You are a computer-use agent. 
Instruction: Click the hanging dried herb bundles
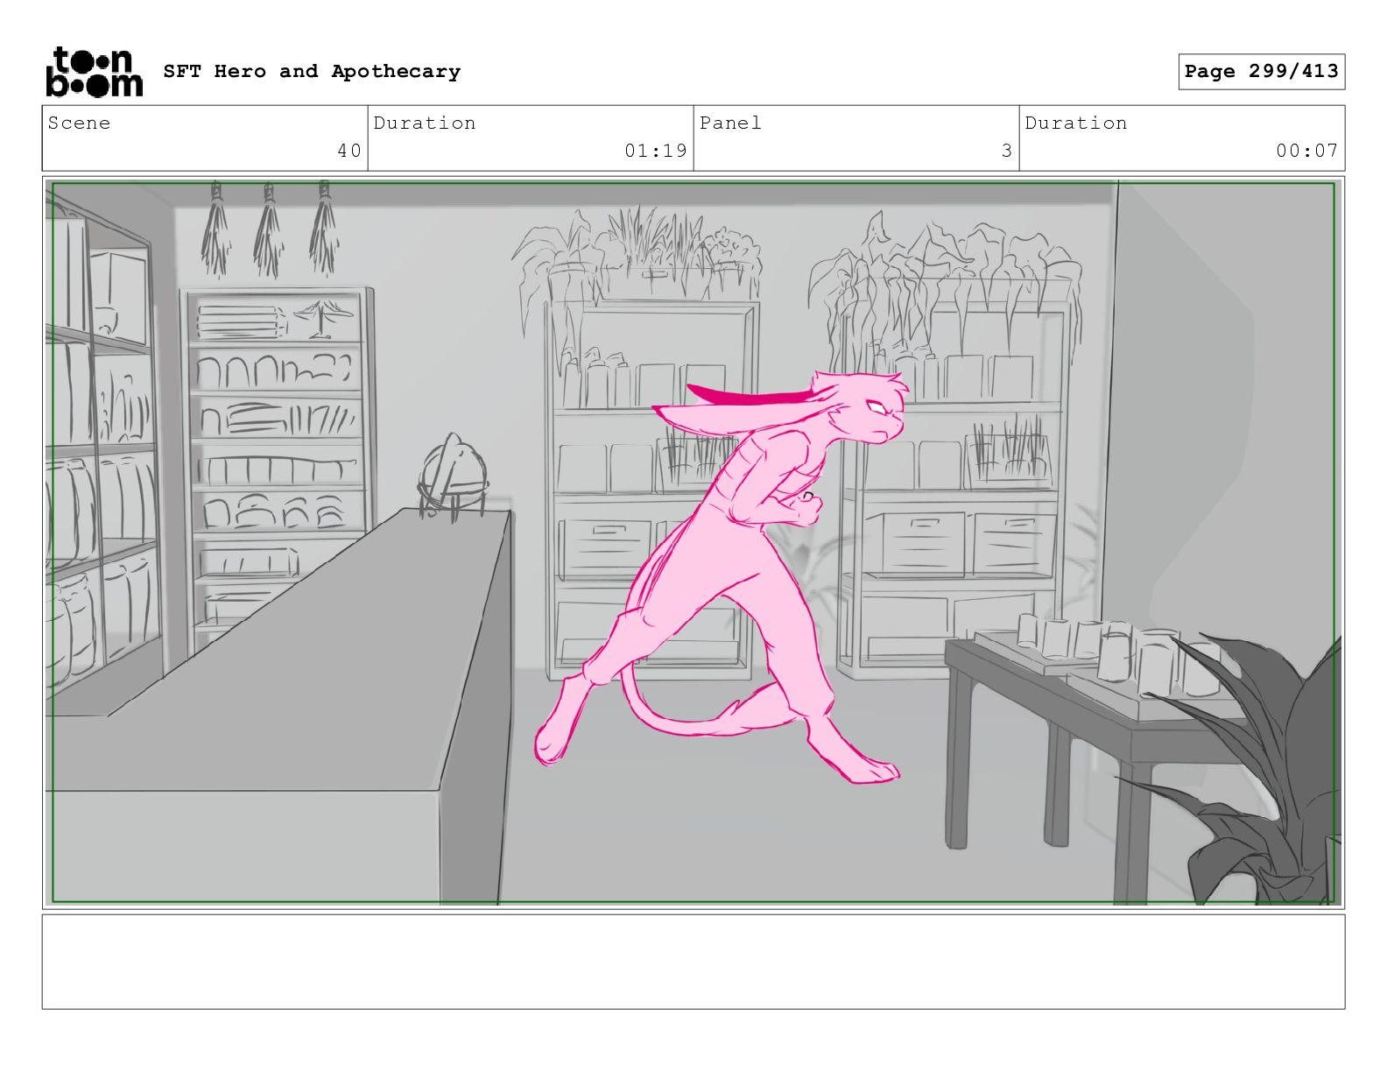point(269,229)
